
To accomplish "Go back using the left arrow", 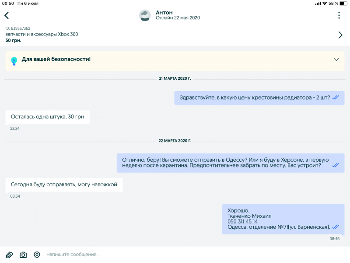I will [7, 15].
